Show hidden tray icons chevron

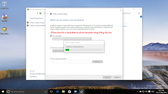point(138,92)
